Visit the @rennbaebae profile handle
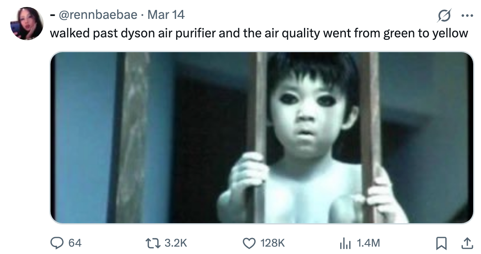The image size is (481, 254). [x=98, y=14]
